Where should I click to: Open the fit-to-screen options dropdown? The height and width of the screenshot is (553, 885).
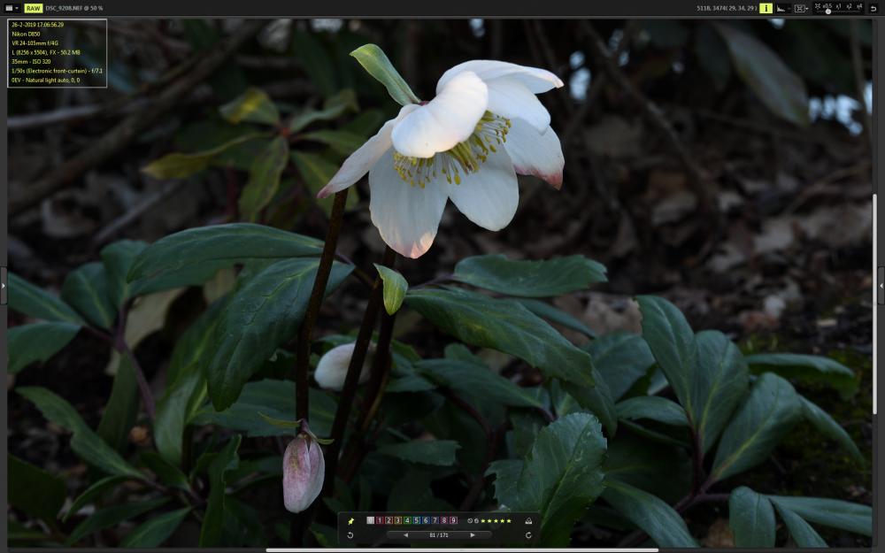click(x=800, y=8)
